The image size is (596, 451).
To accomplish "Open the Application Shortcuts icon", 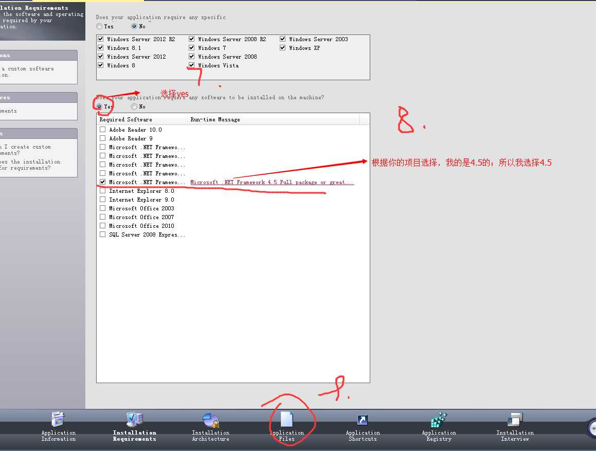I will click(x=363, y=420).
